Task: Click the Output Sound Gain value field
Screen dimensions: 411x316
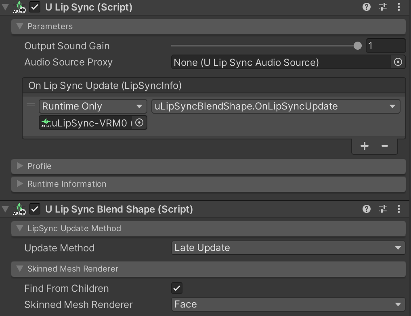Action: point(386,46)
